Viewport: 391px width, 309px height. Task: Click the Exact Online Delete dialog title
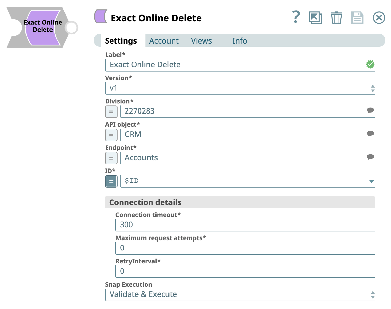click(x=156, y=18)
